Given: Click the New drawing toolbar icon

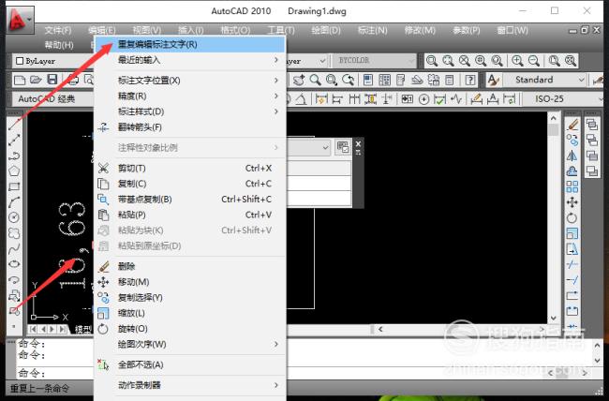Looking at the screenshot, I should [x=20, y=80].
